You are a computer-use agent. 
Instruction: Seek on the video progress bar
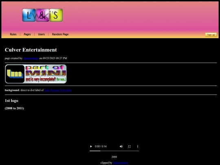(114, 151)
